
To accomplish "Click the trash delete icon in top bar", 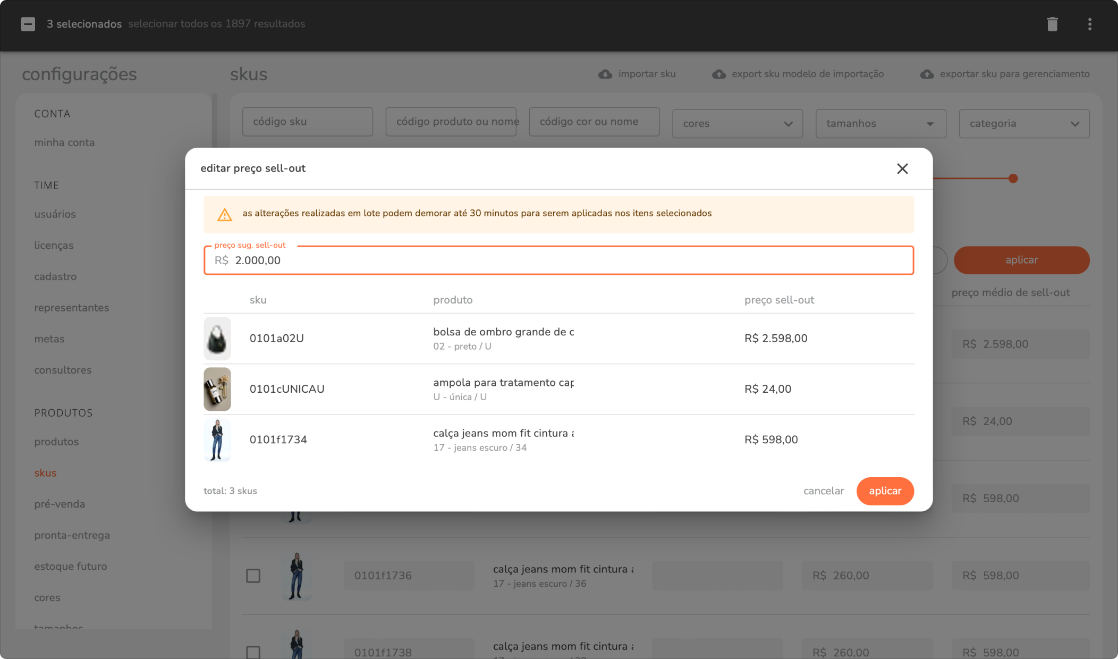I will (x=1052, y=24).
